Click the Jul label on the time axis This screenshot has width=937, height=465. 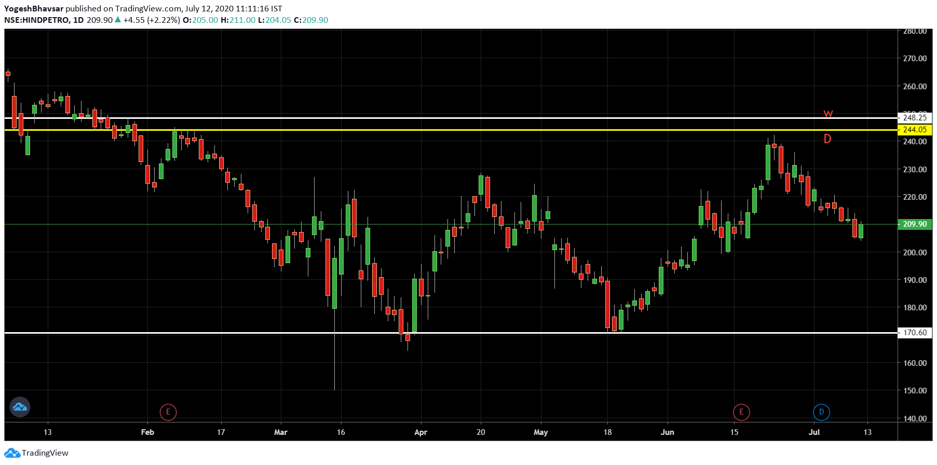(x=814, y=432)
